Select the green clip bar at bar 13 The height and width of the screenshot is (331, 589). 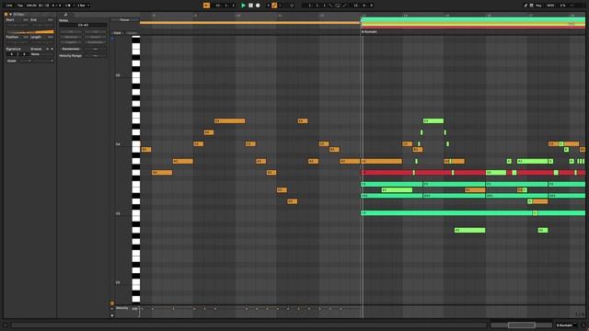[473, 19]
